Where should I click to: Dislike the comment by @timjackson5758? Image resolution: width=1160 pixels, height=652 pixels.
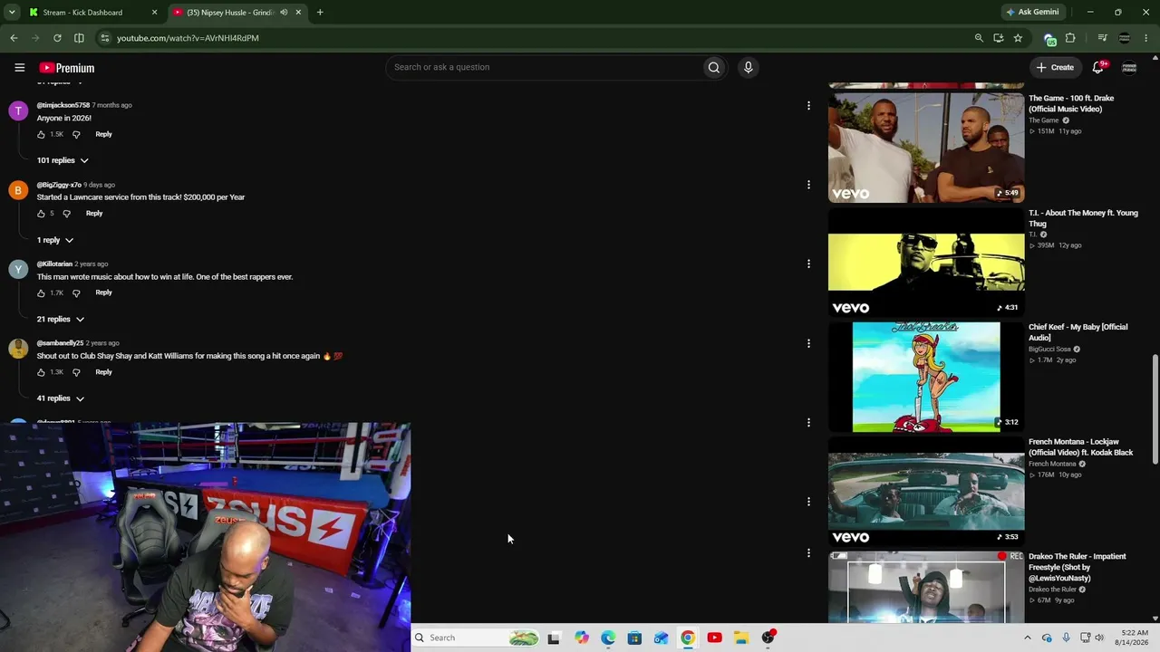[76, 134]
